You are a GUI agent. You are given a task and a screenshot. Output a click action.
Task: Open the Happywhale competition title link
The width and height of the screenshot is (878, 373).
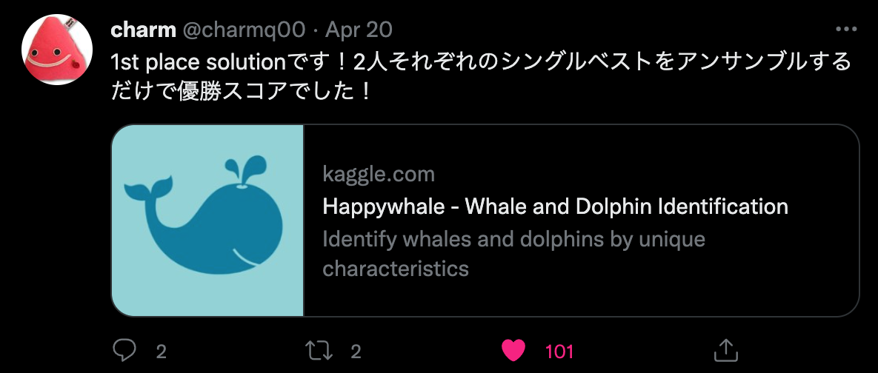coord(556,207)
